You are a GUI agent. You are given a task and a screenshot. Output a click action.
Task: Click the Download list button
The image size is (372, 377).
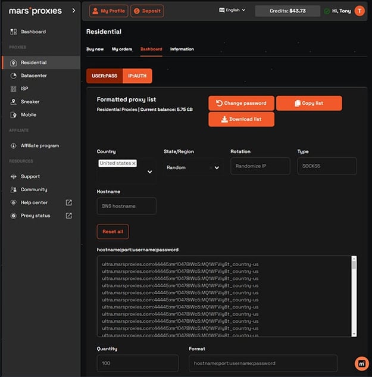click(241, 119)
